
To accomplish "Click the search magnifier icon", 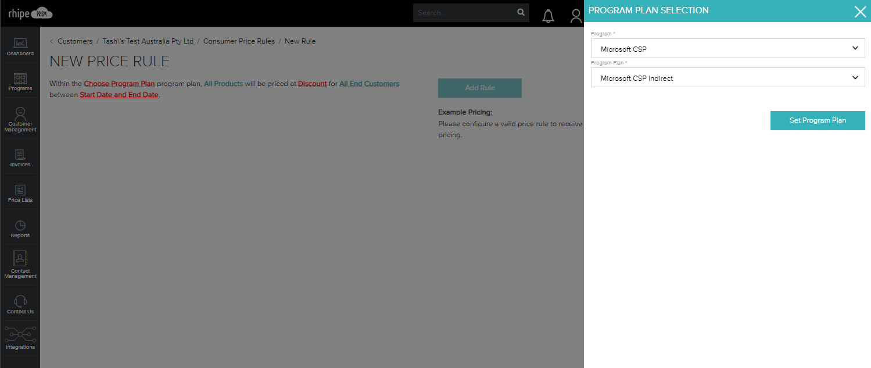I will 521,13.
